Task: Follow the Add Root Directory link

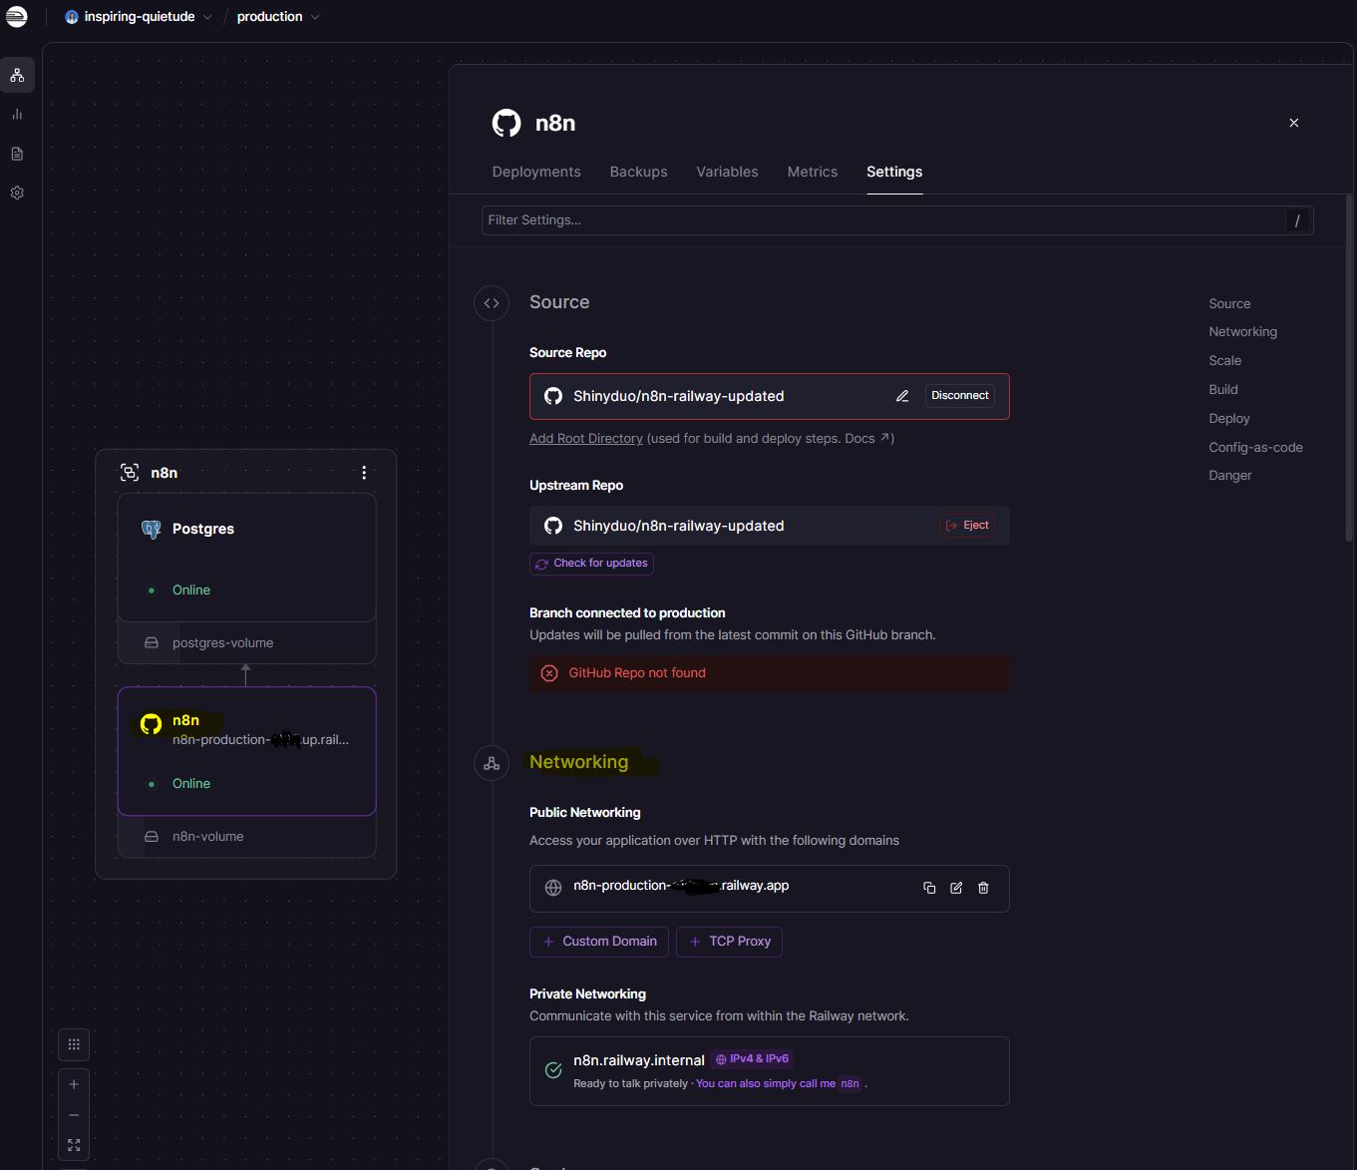Action: click(586, 439)
